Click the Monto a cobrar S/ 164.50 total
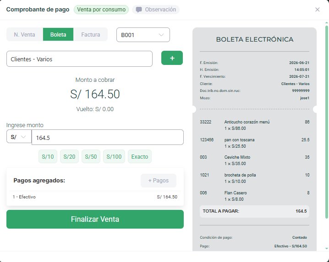329x262 pixels. (95, 94)
